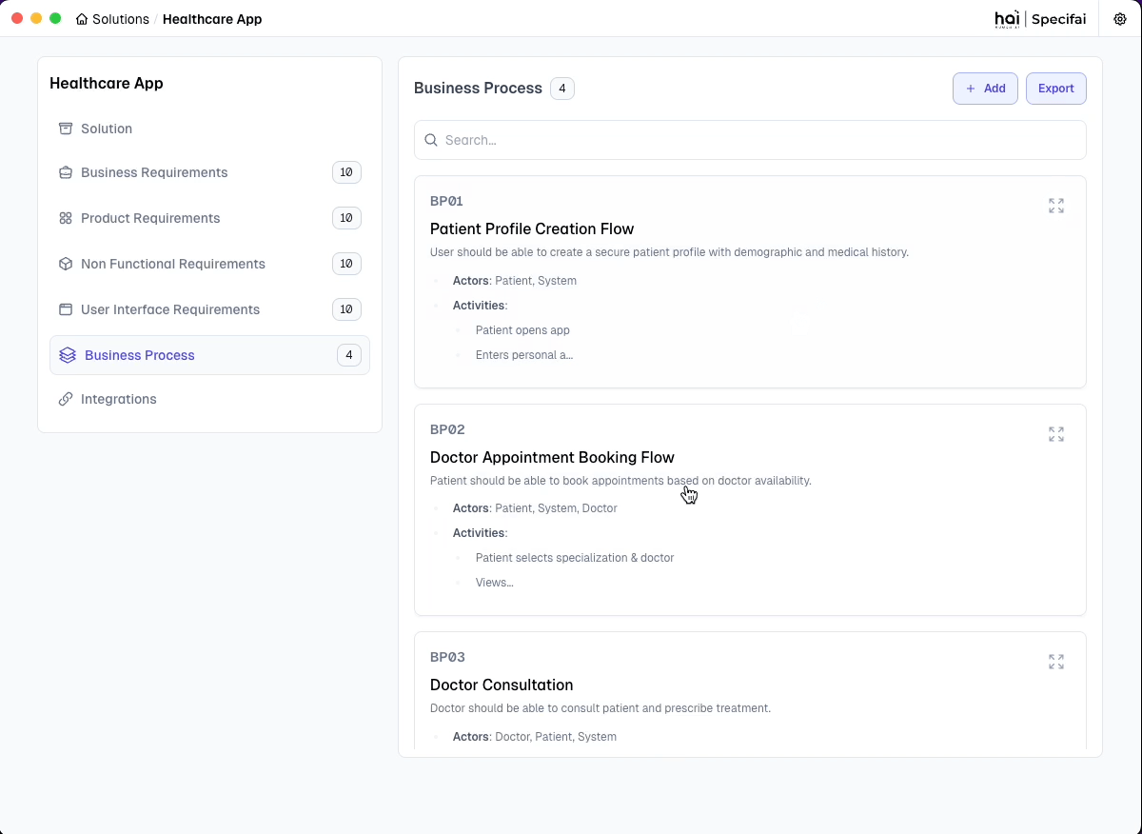Click the 'Views…' activity line
This screenshot has width=1142, height=834.
click(495, 583)
